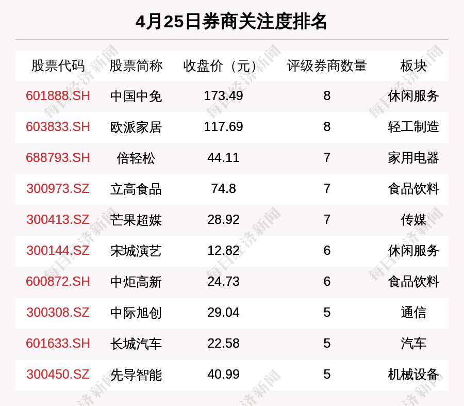Select stock name 倍轻松

click(136, 158)
